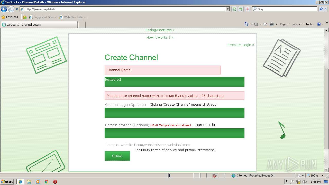Expand the Web Slice Gallery dropdown arrow

[87, 17]
